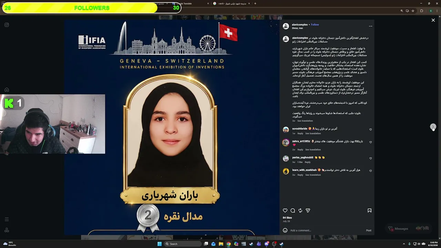
Task: Open the Chrome profile avatar
Action: tap(431, 11)
